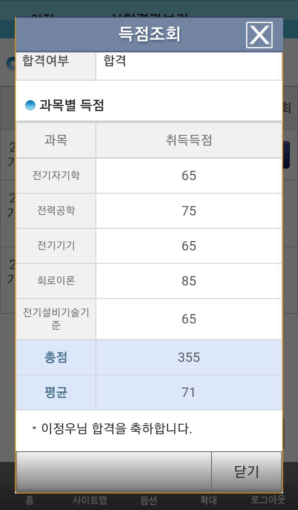Image resolution: width=298 pixels, height=510 pixels.
Task: Click the 취득득점 column header
Action: (189, 140)
